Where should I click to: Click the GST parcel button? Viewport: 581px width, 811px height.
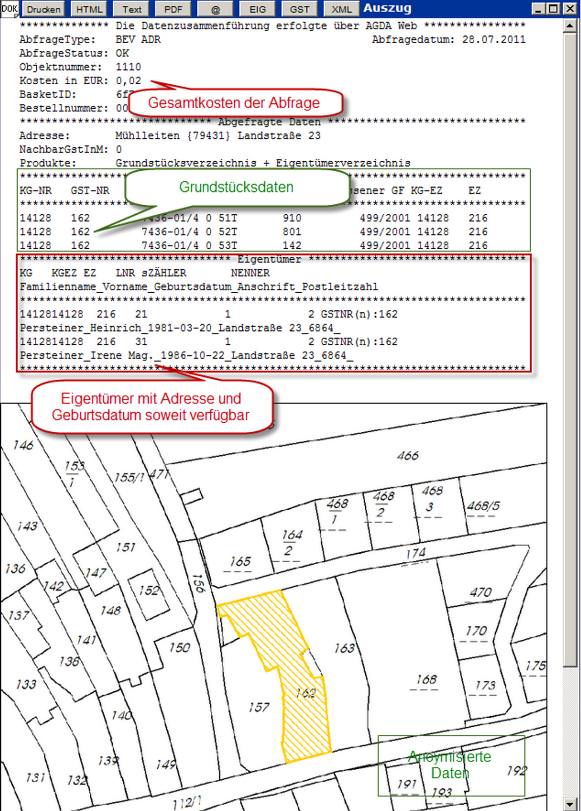pyautogui.click(x=300, y=9)
